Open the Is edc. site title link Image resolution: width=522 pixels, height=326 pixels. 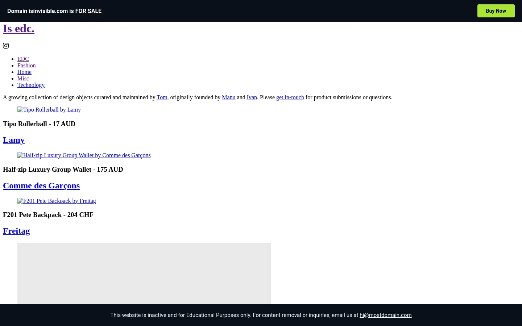click(18, 28)
